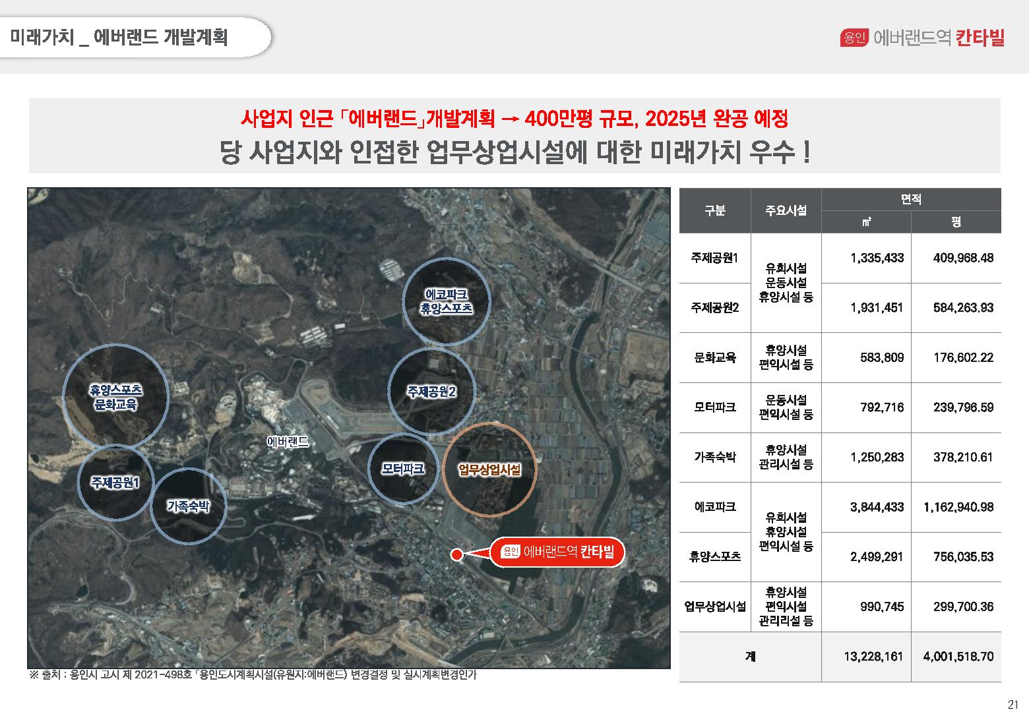Click the total 13,228,161 in the table
This screenshot has height=712, width=1029.
(873, 657)
